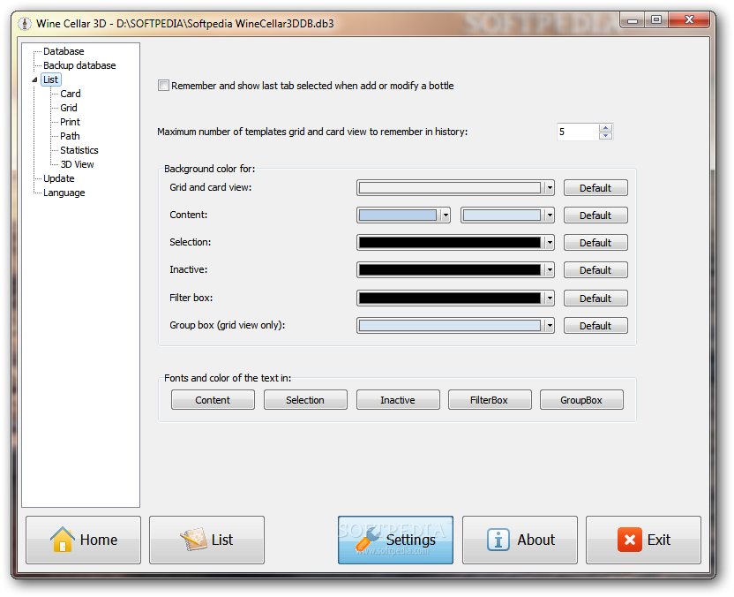This screenshot has width=734, height=597.
Task: Click the second Content color swatch
Action: (501, 215)
